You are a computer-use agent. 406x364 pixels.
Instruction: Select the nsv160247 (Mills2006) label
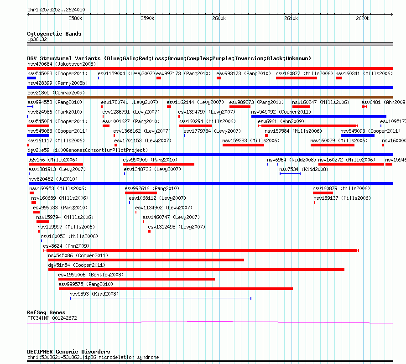(321, 102)
